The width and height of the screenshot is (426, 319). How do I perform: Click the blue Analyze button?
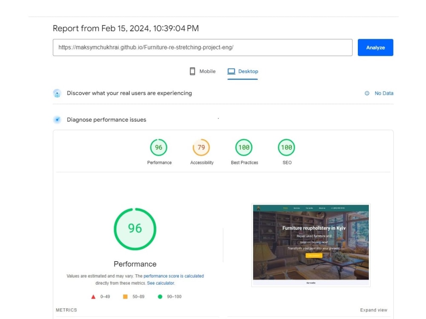pos(375,48)
